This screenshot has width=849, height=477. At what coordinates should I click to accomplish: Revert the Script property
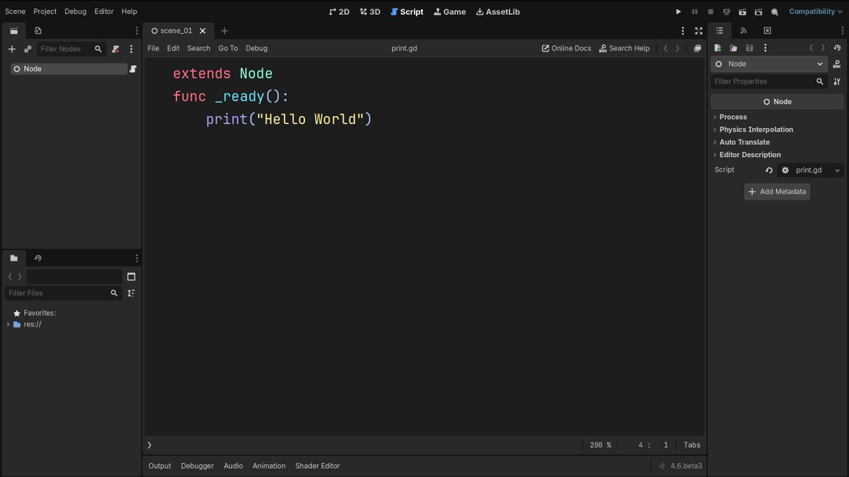(x=769, y=171)
